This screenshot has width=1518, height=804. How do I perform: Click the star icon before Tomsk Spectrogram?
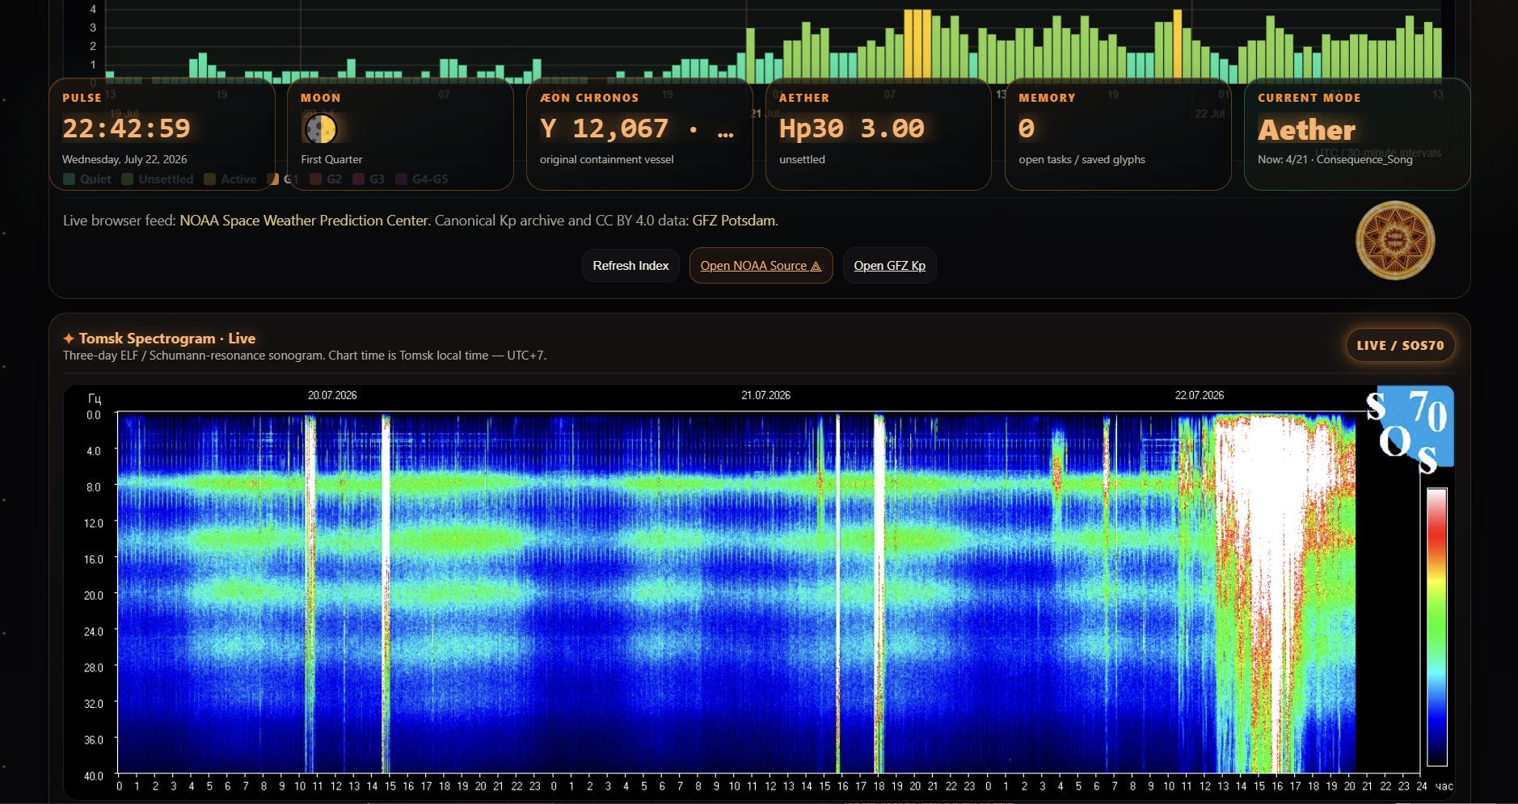click(69, 339)
